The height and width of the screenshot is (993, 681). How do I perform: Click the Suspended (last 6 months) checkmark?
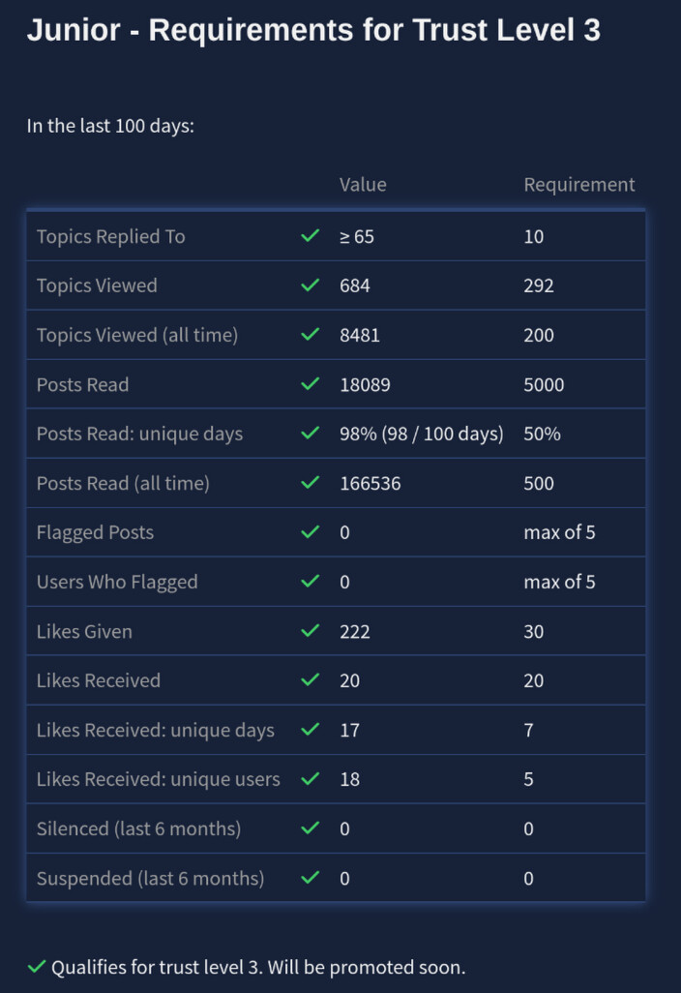point(310,878)
